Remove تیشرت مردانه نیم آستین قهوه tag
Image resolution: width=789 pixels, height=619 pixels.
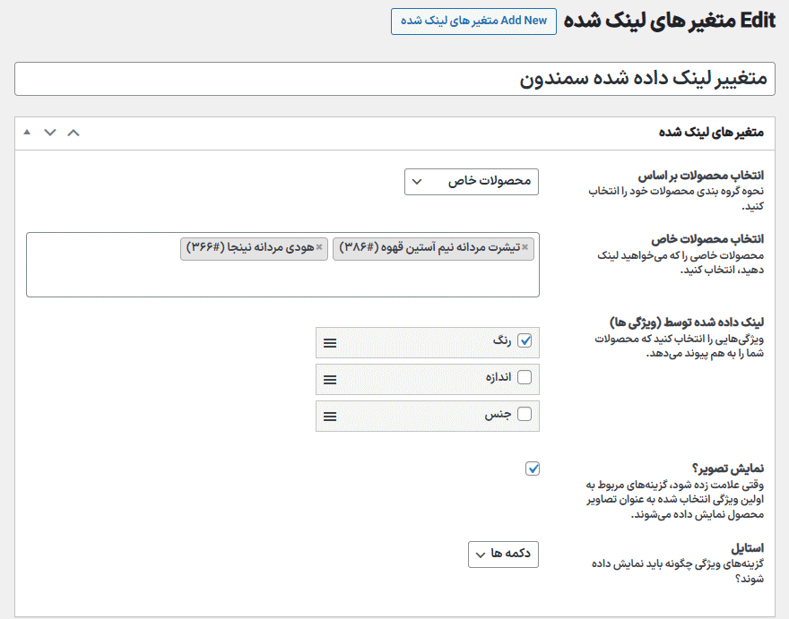pyautogui.click(x=525, y=247)
